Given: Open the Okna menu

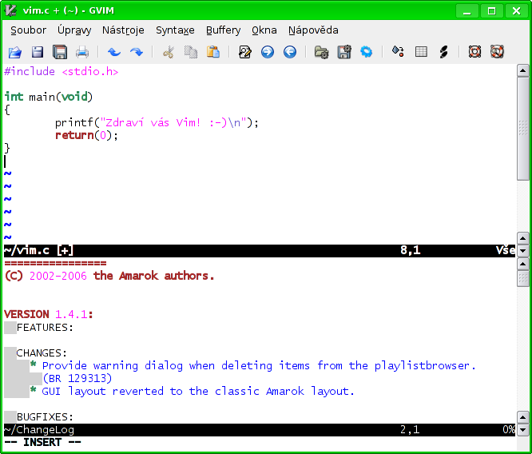Looking at the screenshot, I should pyautogui.click(x=264, y=30).
